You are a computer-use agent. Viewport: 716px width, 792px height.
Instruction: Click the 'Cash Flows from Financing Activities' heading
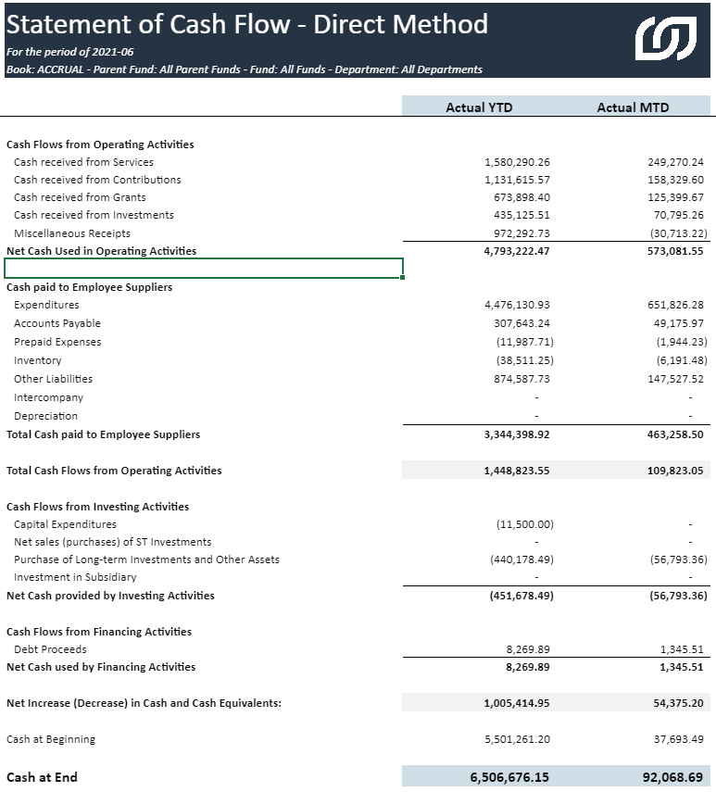pyautogui.click(x=99, y=632)
